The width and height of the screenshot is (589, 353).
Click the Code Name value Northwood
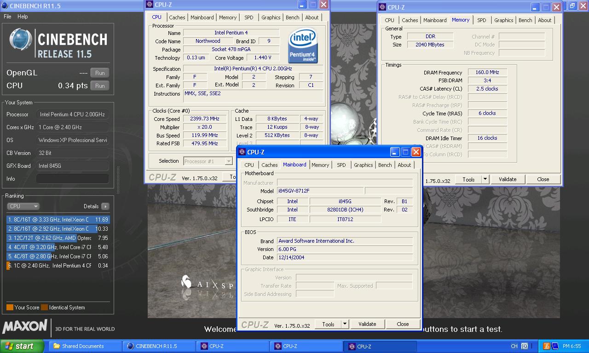[x=208, y=41]
